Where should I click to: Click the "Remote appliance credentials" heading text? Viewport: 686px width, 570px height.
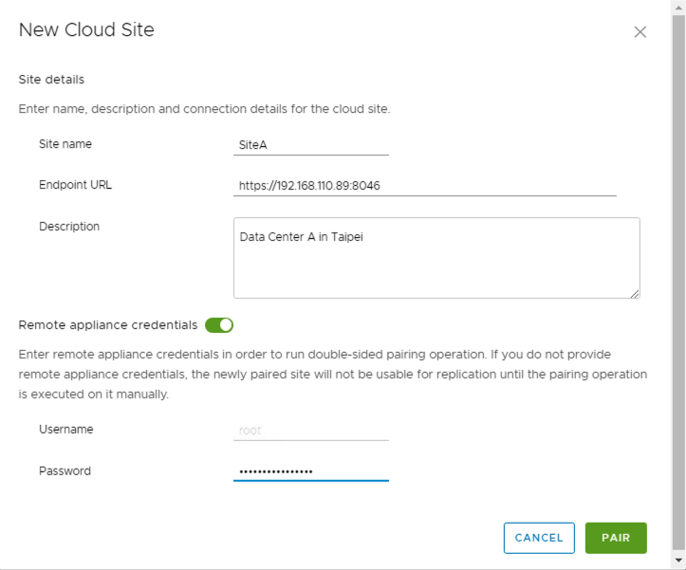107,325
